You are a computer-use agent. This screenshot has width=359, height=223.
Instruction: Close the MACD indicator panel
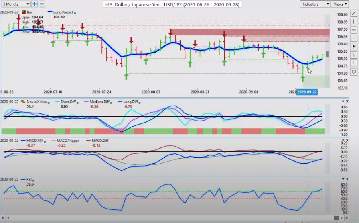tap(347, 140)
